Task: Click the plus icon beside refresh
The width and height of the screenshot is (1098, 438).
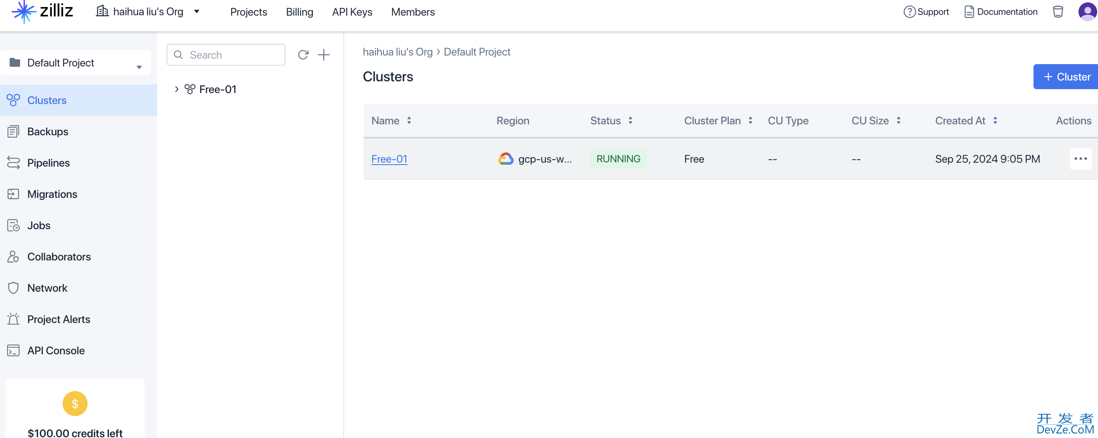Action: 324,55
